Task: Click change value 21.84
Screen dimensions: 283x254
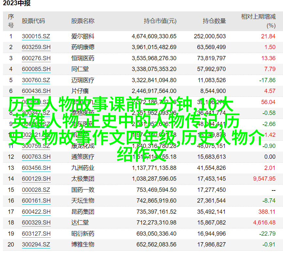Action: click(268, 36)
